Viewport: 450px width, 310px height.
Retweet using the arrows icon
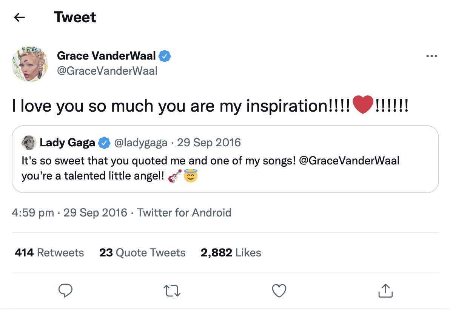[172, 290]
